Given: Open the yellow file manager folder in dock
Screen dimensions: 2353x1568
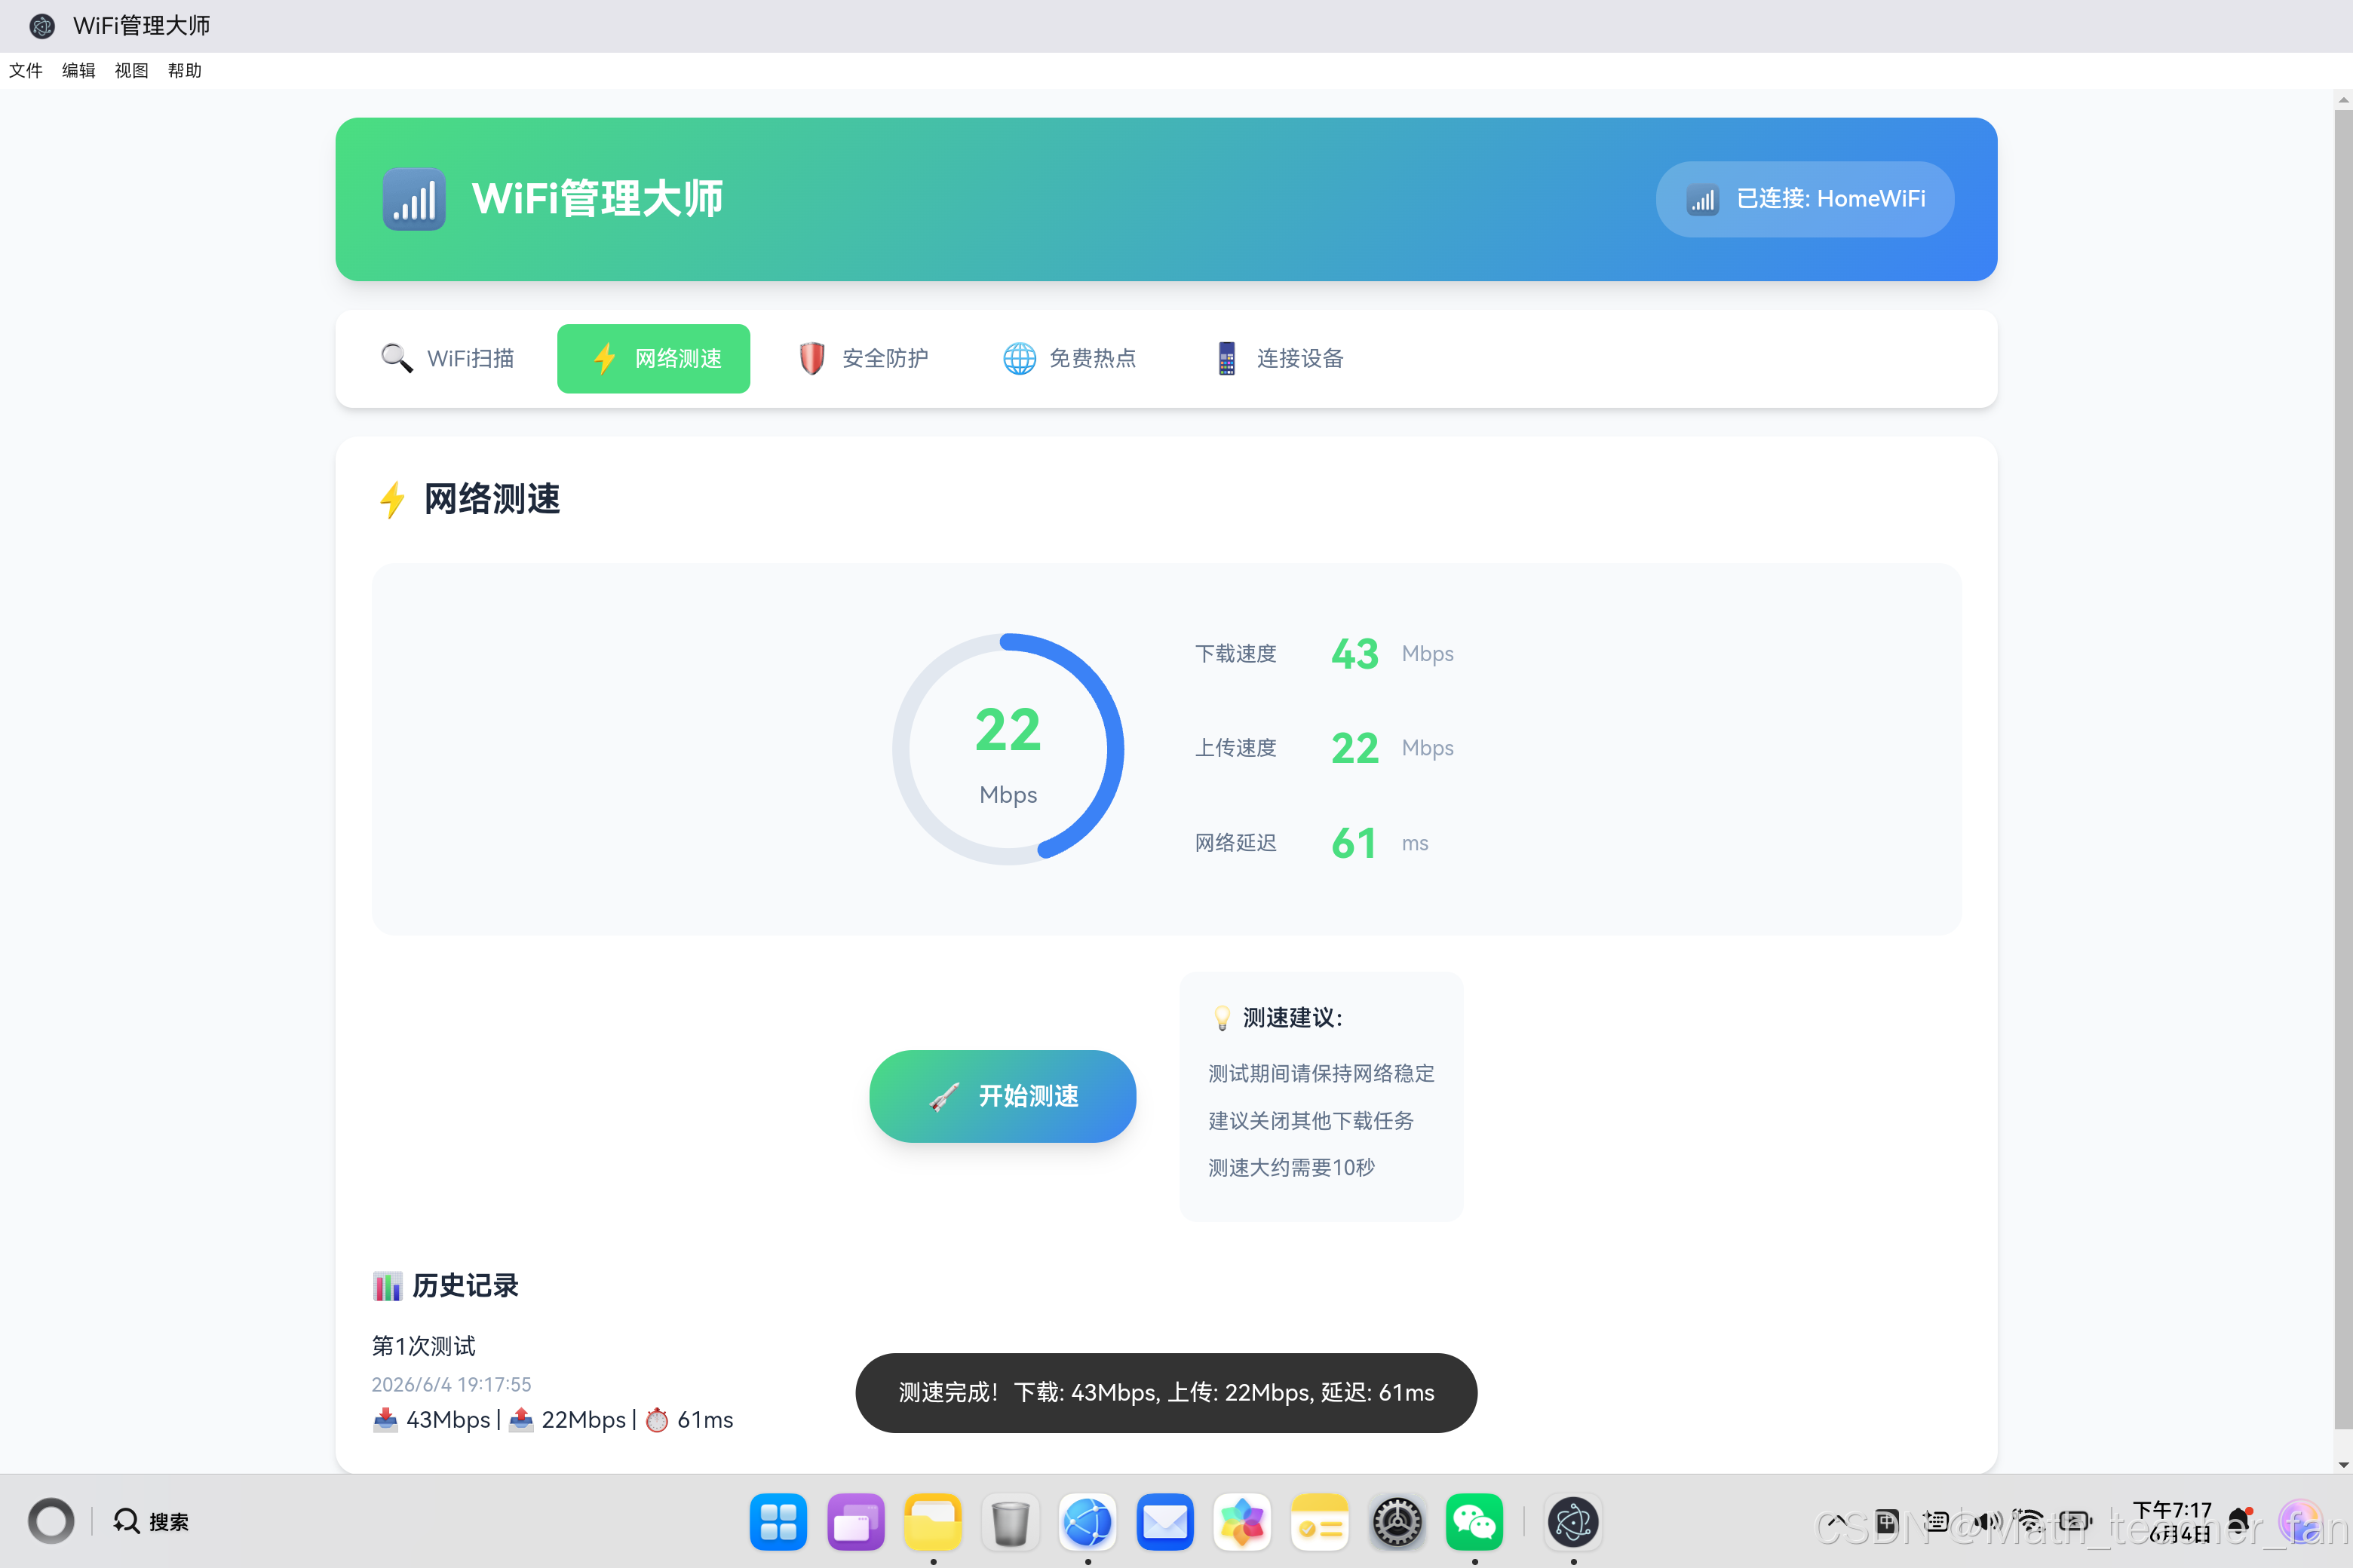Looking at the screenshot, I should click(932, 1522).
